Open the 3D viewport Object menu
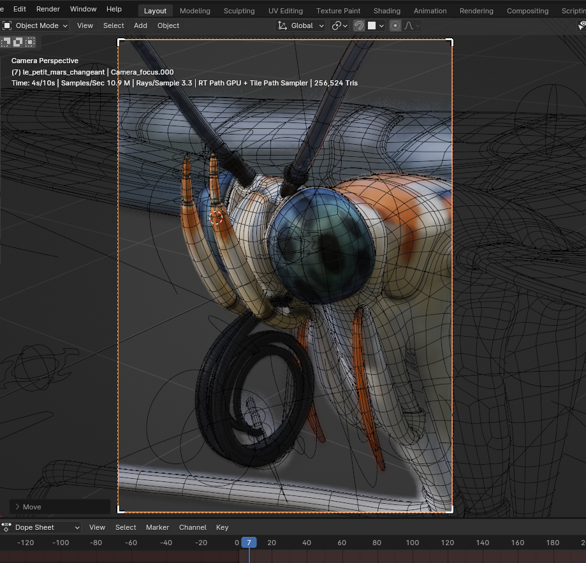This screenshot has height=563, width=586. [168, 26]
